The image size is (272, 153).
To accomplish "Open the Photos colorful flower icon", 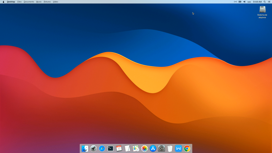I will (144, 148).
